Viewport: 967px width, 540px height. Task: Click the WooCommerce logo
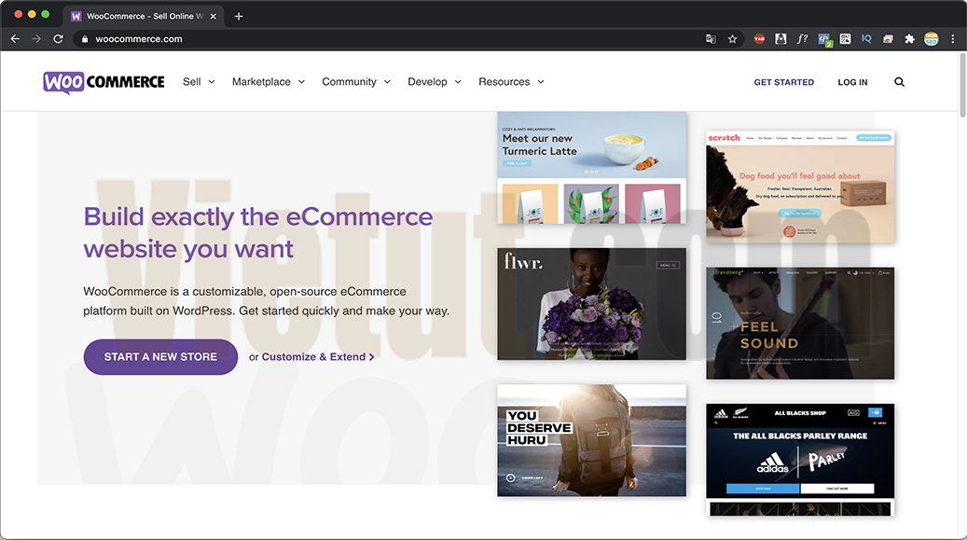coord(104,82)
